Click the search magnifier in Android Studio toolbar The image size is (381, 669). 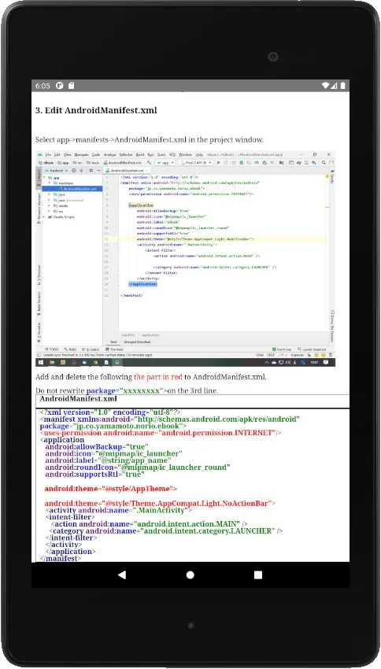(324, 163)
